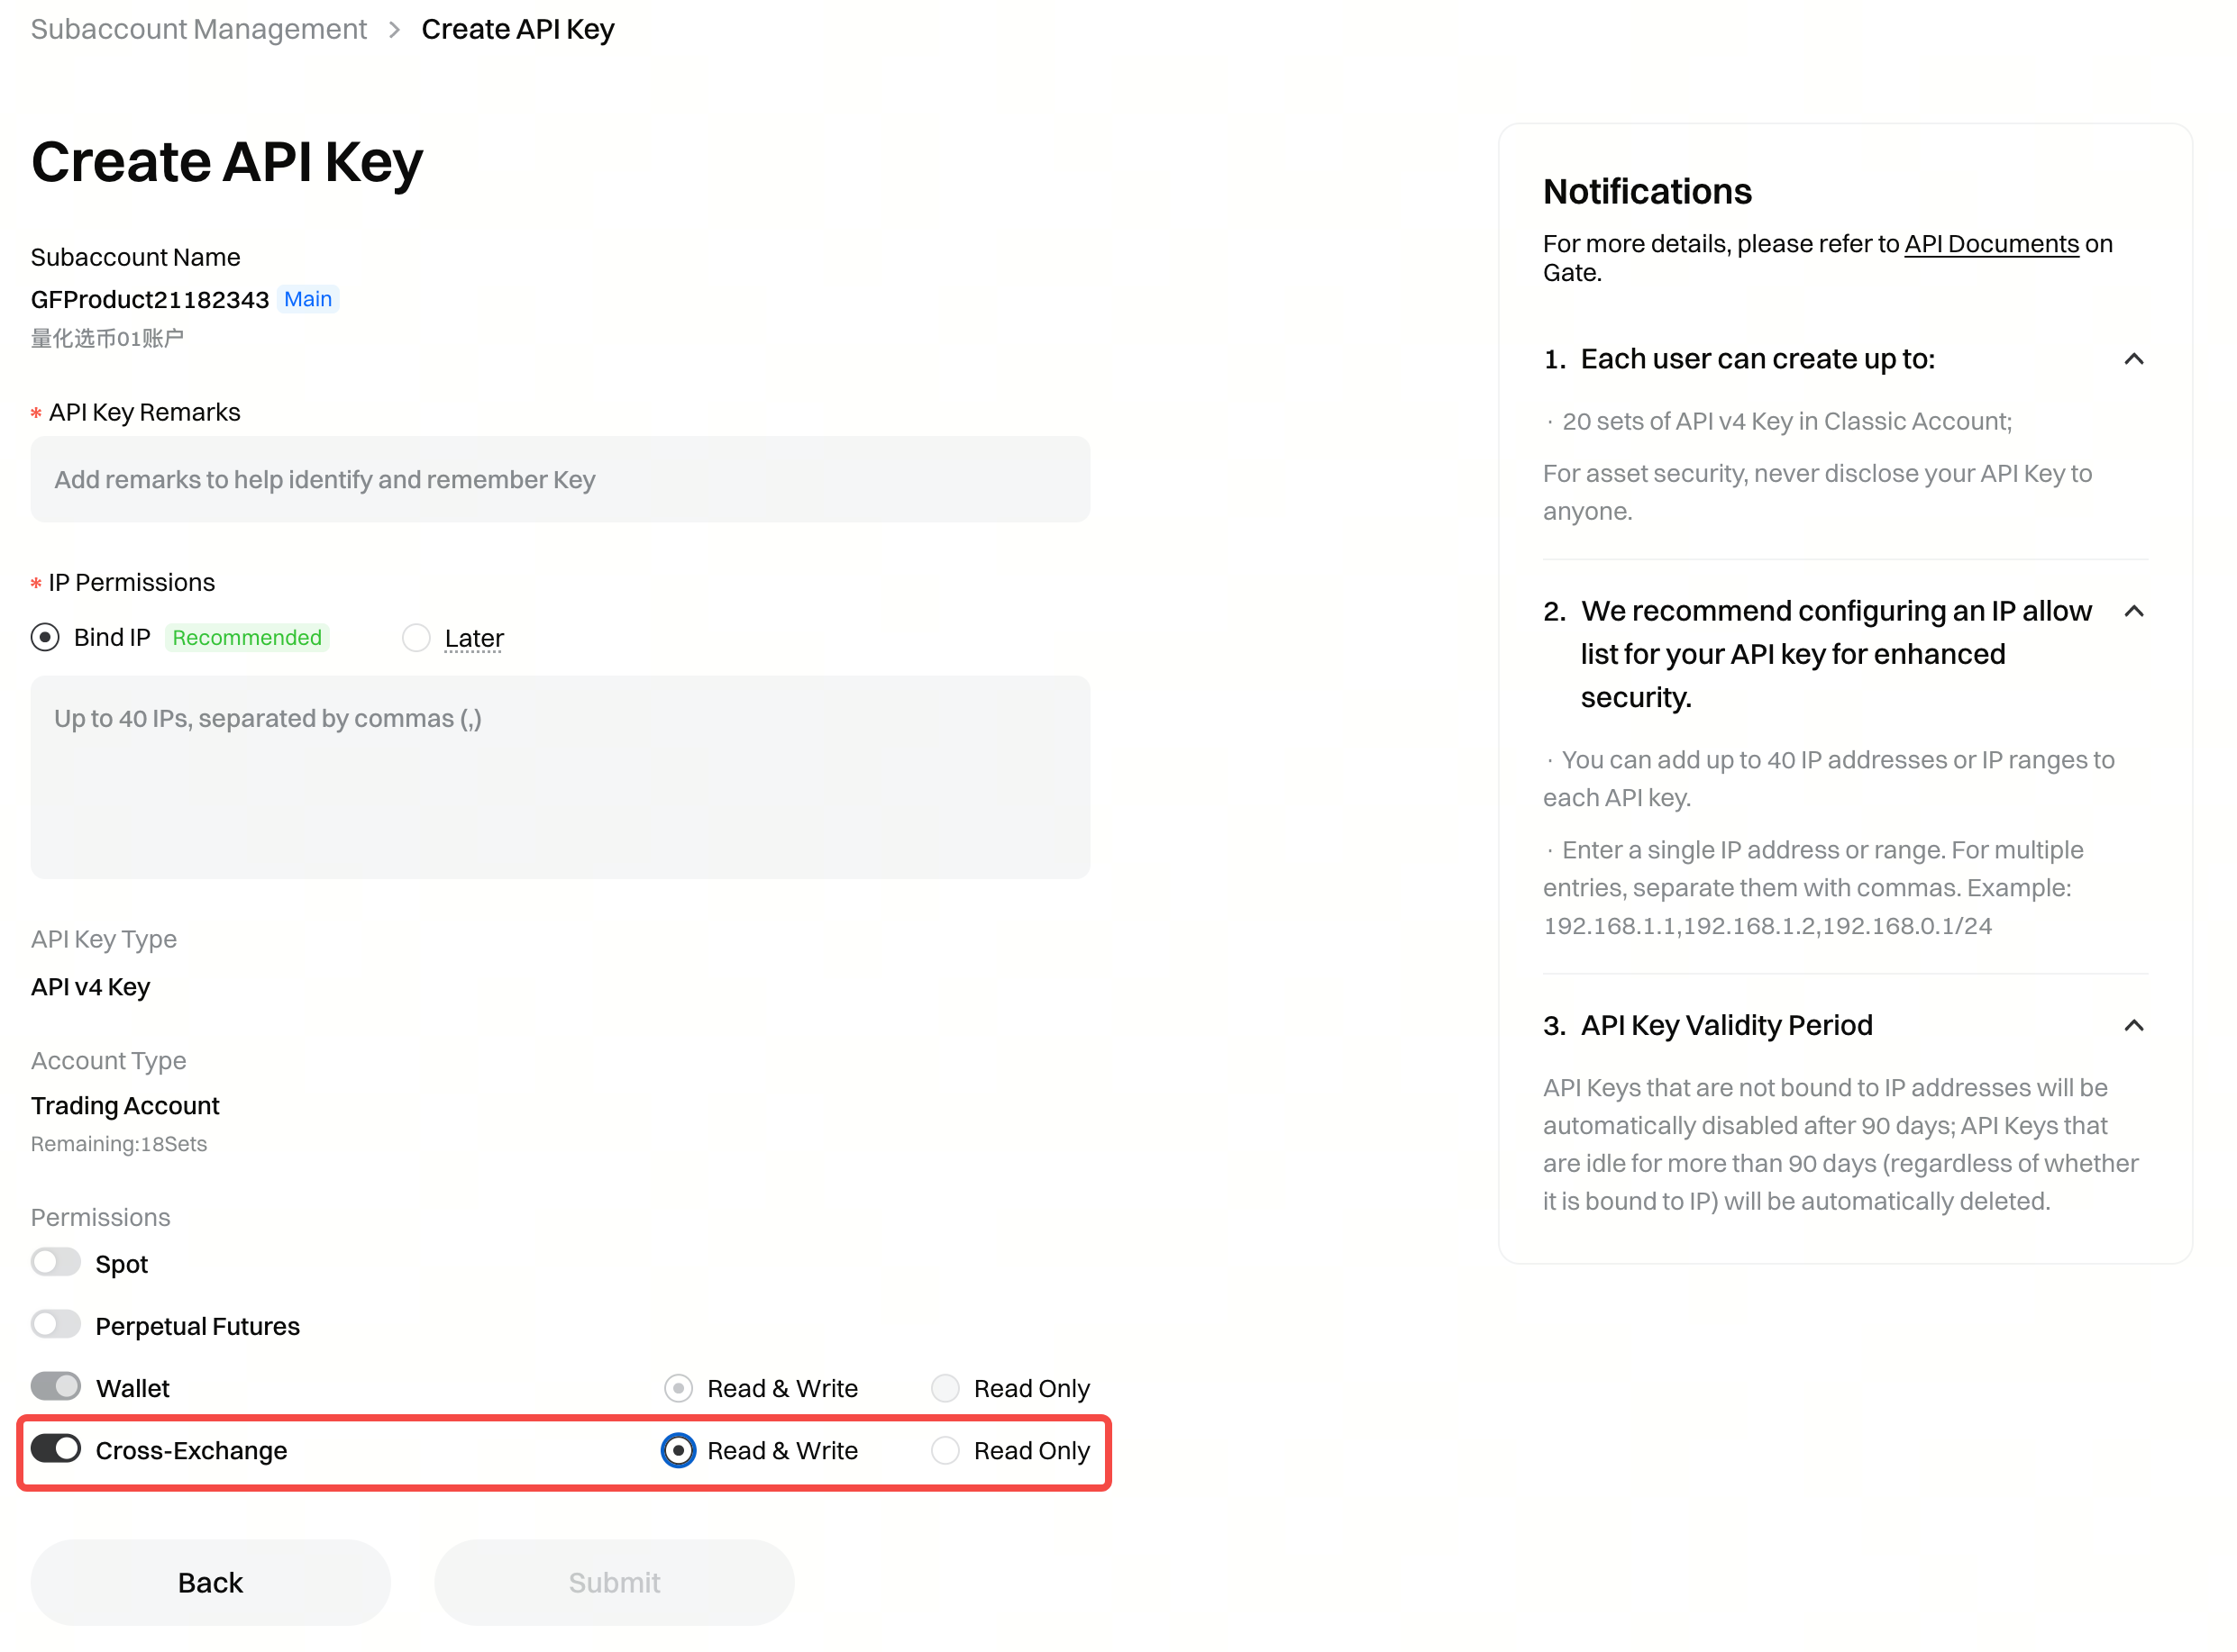Choose Later for IP Permissions
Image resolution: width=2237 pixels, height=1652 pixels.
pos(415,637)
